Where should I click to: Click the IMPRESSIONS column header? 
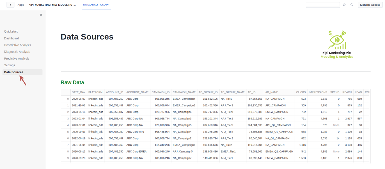point(318,92)
